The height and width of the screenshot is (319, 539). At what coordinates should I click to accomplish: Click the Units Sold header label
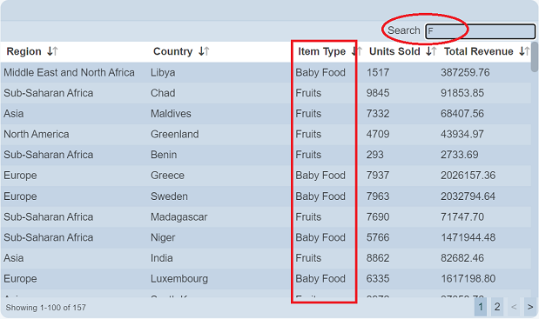tap(394, 51)
